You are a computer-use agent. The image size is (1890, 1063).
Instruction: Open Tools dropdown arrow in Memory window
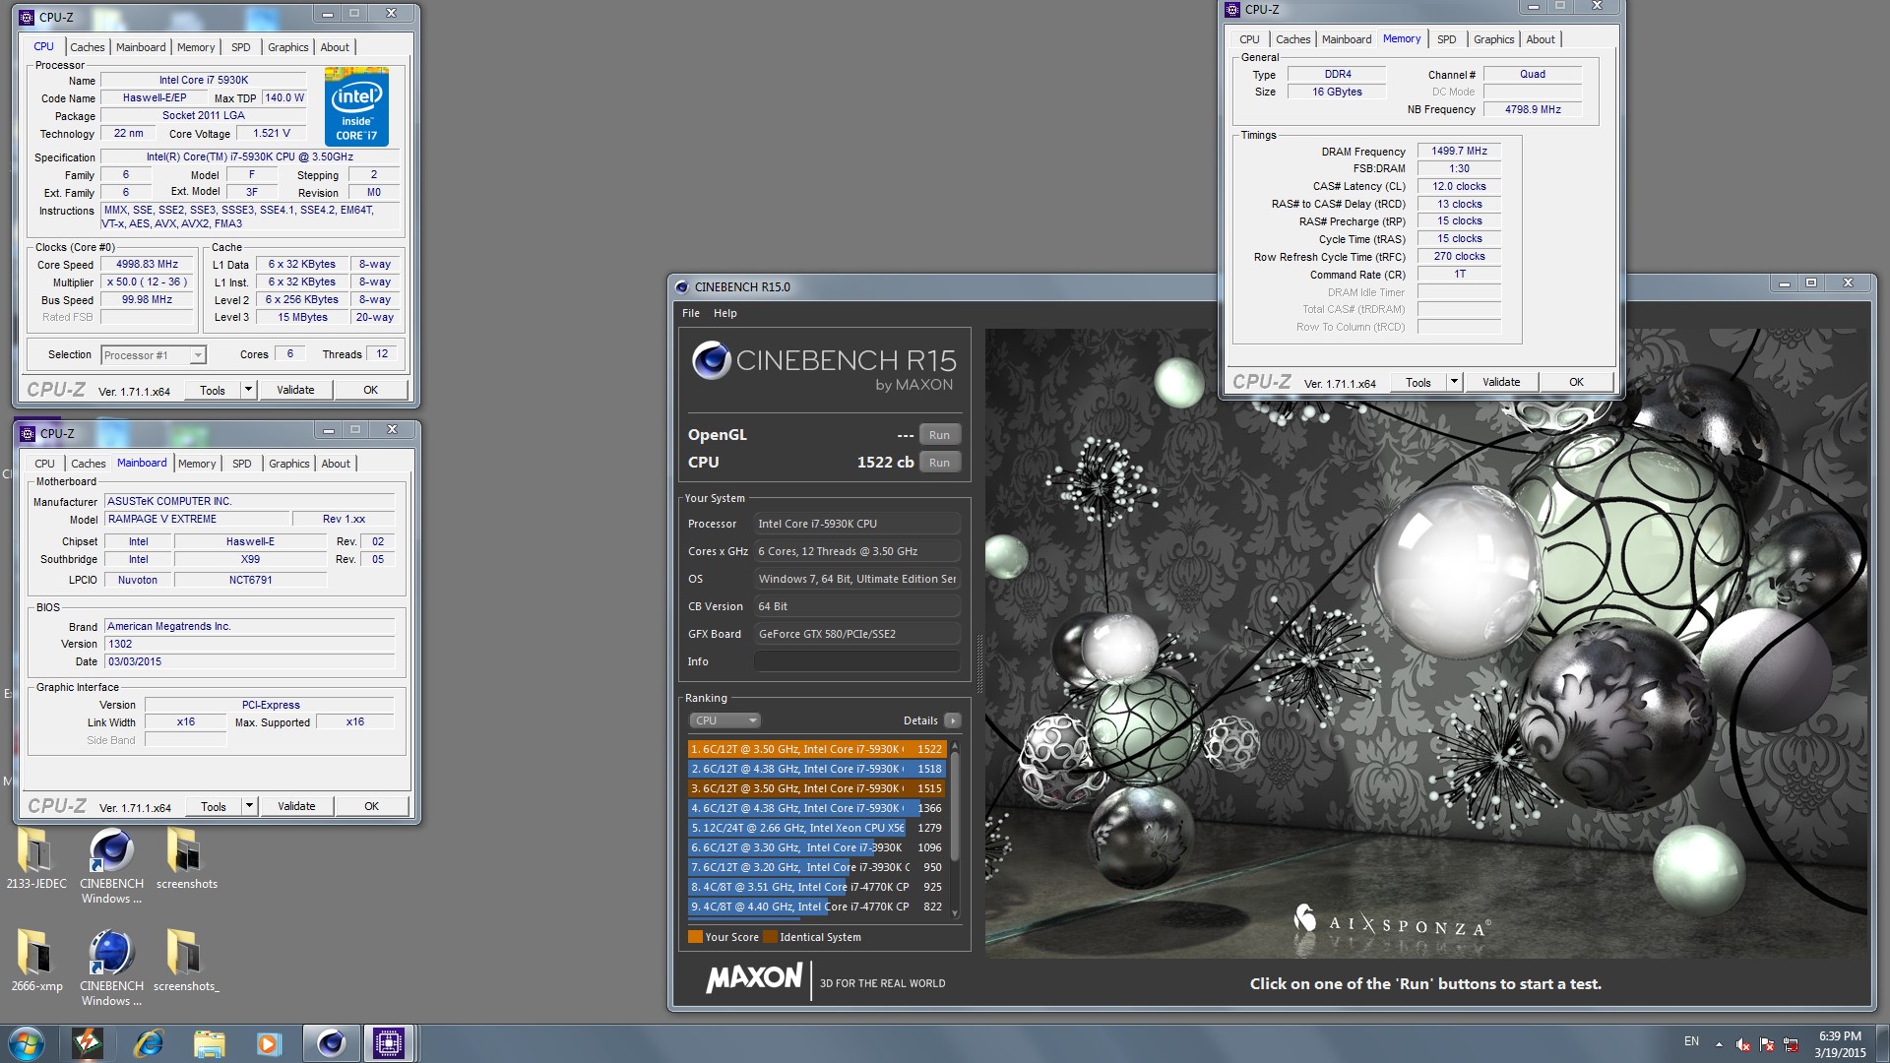(1454, 382)
